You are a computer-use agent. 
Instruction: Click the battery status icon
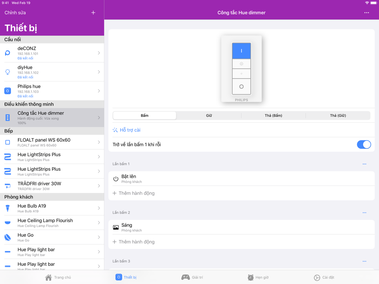point(373,3)
